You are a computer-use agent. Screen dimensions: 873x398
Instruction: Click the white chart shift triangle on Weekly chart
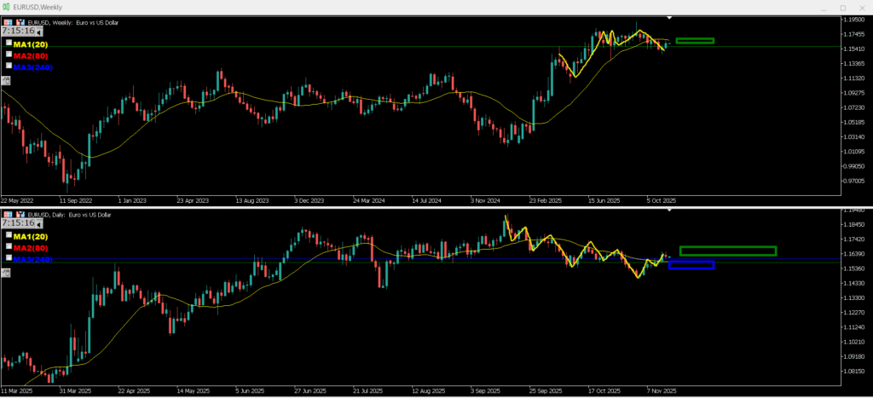click(670, 18)
